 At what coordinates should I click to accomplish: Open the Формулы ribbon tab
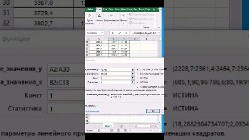[117, 9]
